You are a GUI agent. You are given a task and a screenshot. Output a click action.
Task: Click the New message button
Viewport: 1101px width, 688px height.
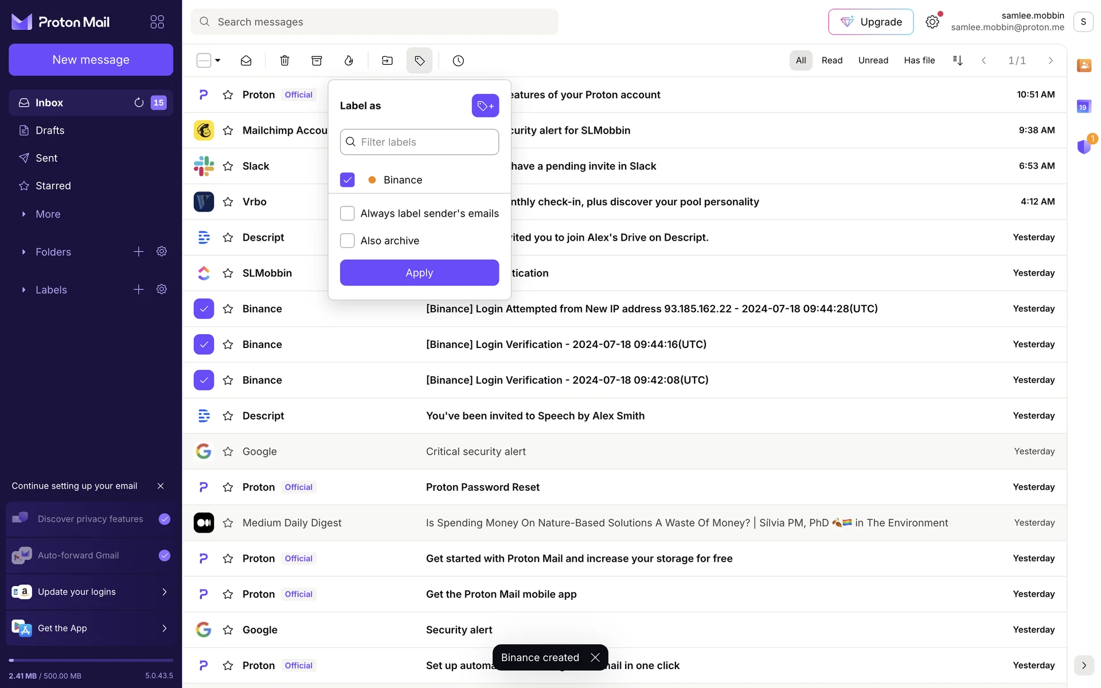pos(91,60)
